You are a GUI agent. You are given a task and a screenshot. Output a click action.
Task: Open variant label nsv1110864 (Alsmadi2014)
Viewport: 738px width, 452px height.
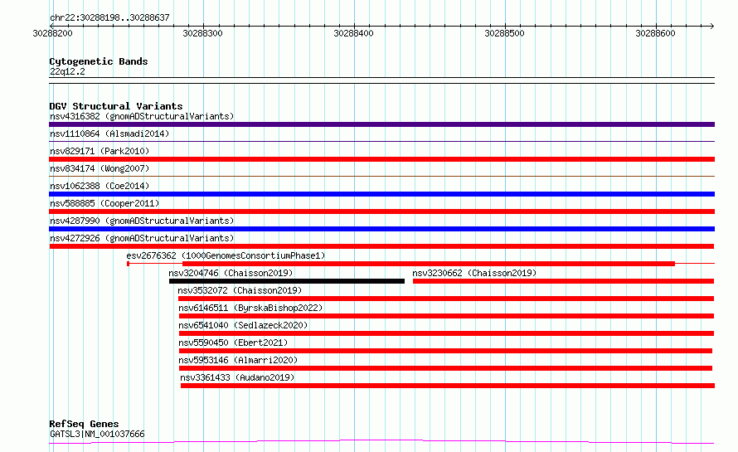tap(109, 134)
